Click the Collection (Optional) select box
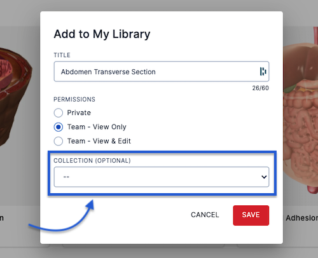Viewport: 318px width, 258px height. pos(162,177)
